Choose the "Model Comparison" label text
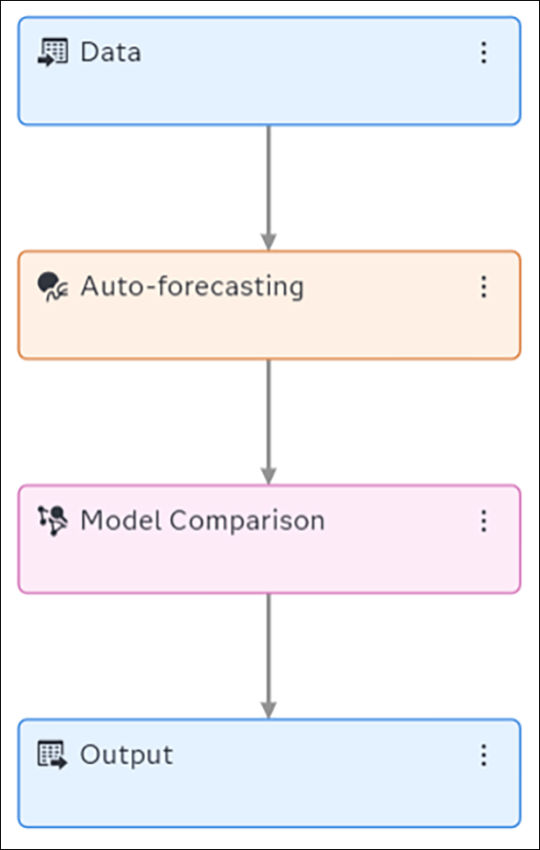This screenshot has height=850, width=540. (x=203, y=521)
